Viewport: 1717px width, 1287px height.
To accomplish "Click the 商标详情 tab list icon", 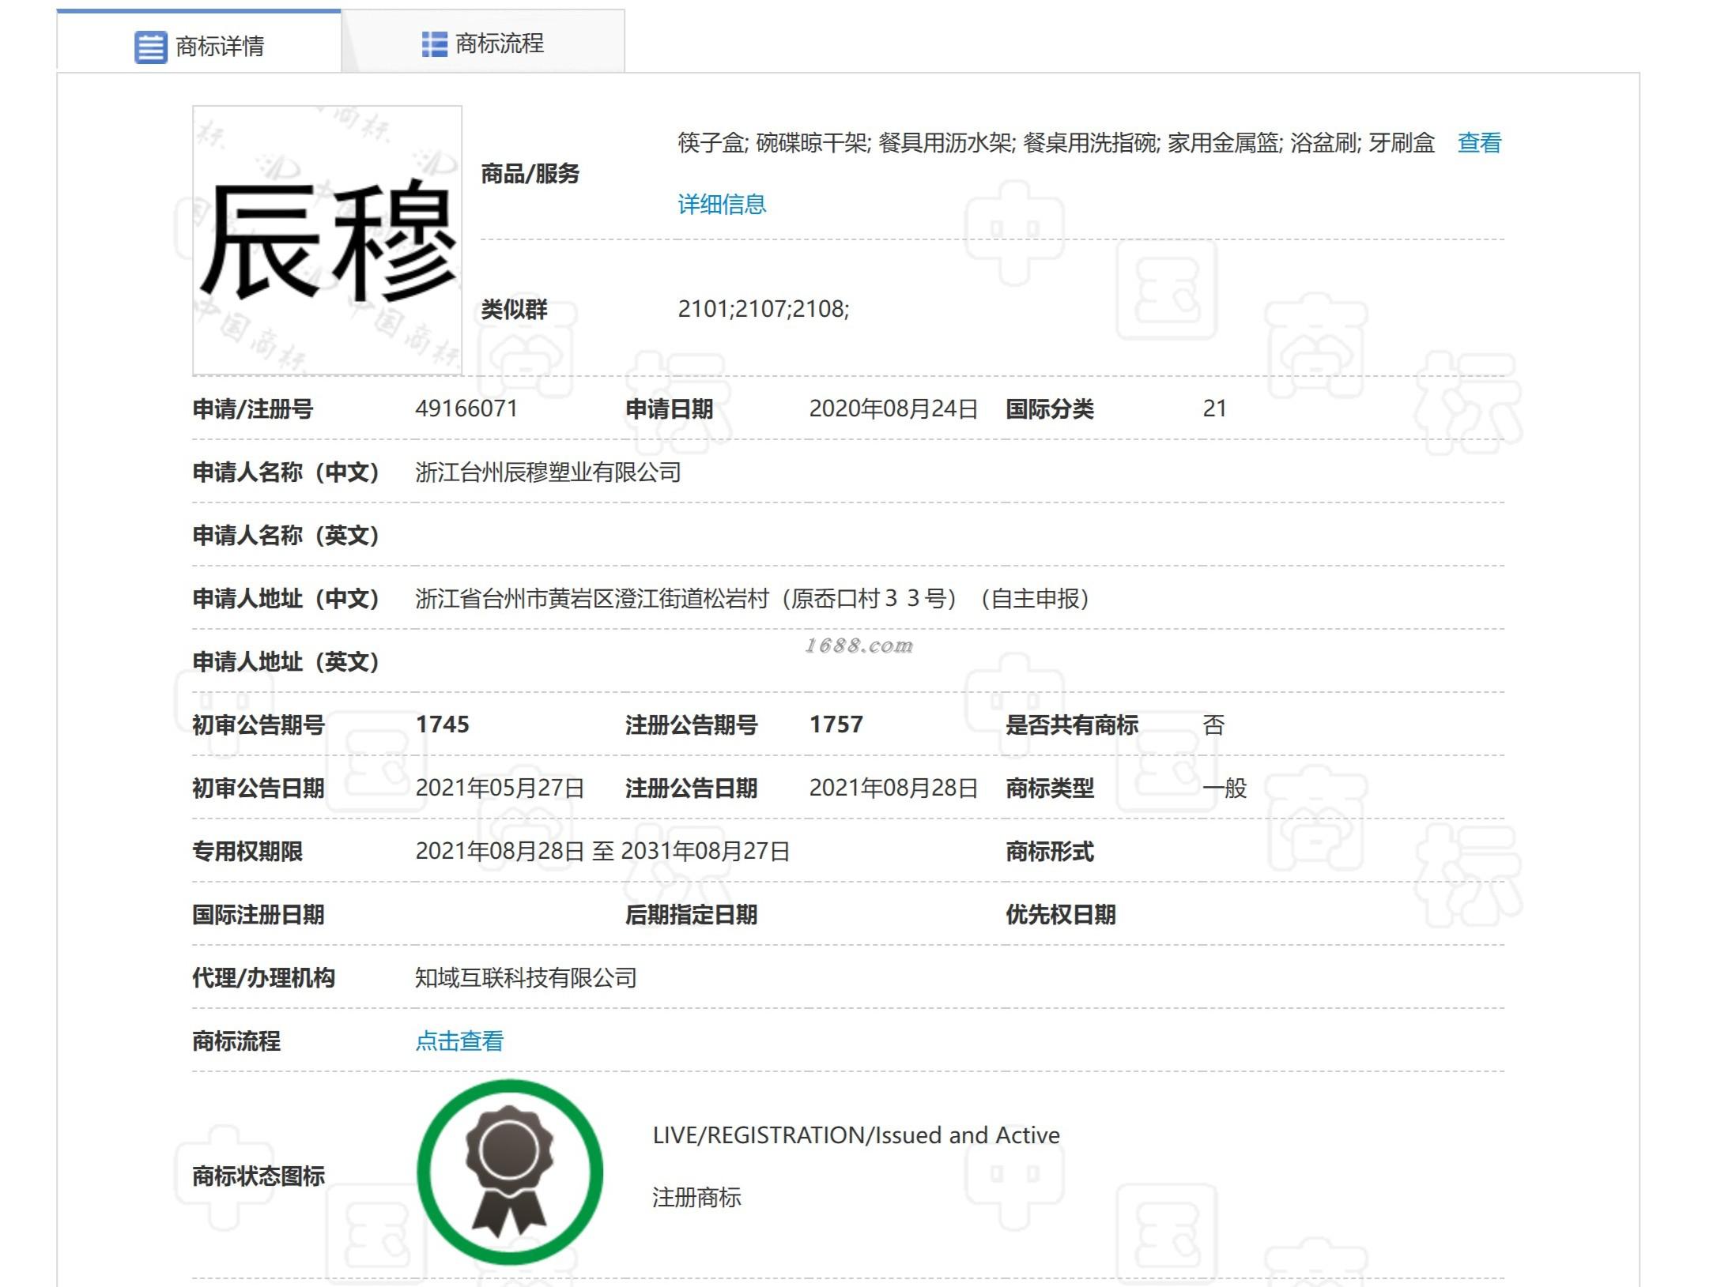I will click(x=150, y=47).
